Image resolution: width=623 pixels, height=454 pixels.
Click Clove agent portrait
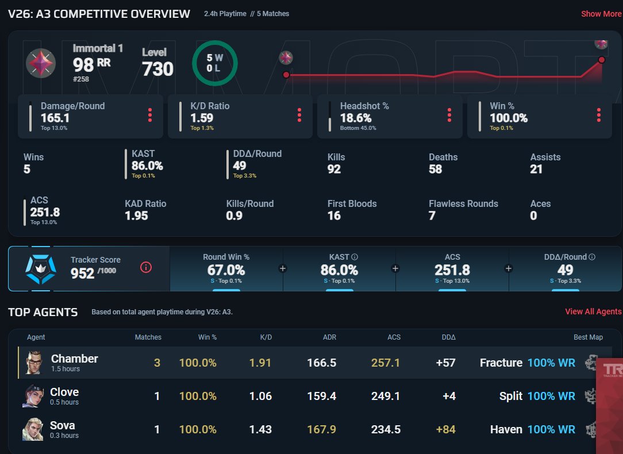click(x=33, y=396)
